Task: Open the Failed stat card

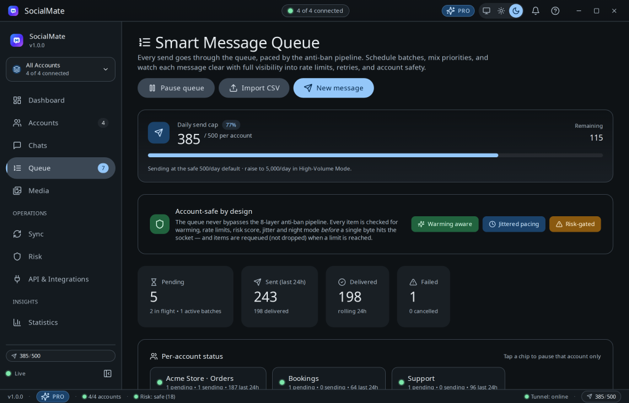Action: point(424,297)
